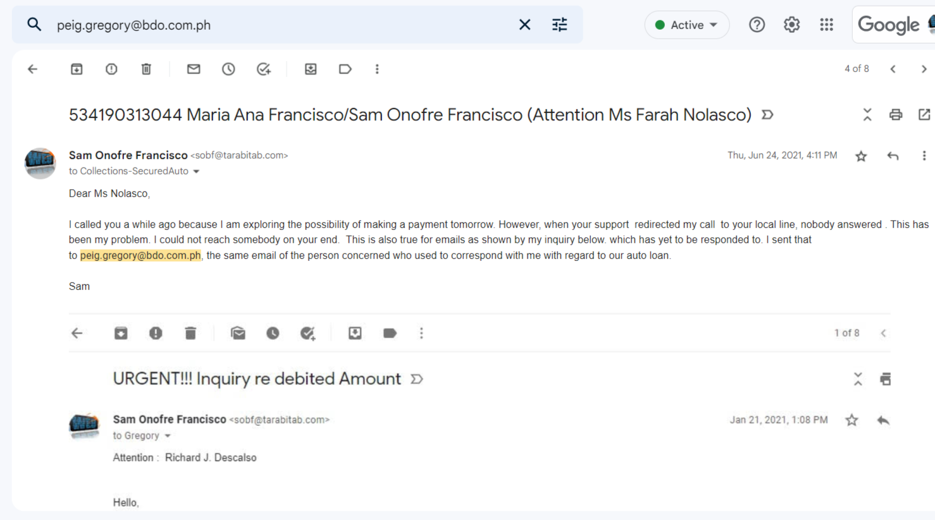
Task: Click three-dot menu in quoted toolbar
Action: pos(421,333)
